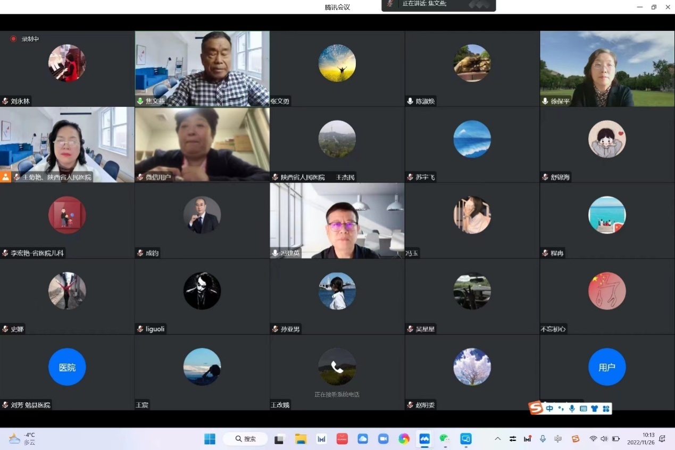Click the Sogou voice input microphone icon
Image resolution: width=675 pixels, height=450 pixels.
click(572, 409)
